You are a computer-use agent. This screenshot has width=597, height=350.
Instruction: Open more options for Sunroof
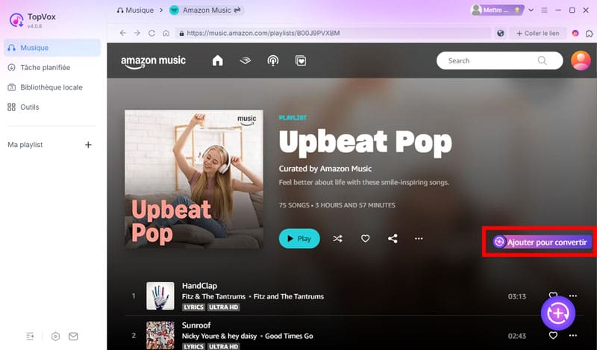573,336
